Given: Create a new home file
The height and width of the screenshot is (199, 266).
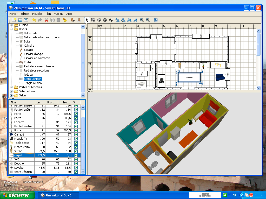Looking at the screenshot, I should pyautogui.click(x=14, y=20).
